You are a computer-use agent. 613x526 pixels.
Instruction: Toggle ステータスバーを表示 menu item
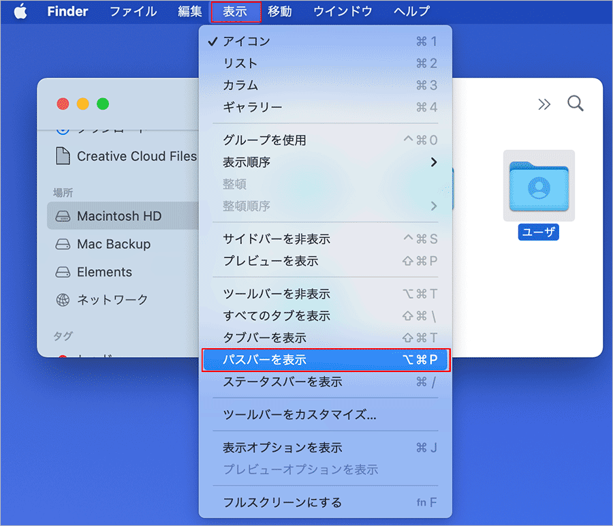coord(283,382)
